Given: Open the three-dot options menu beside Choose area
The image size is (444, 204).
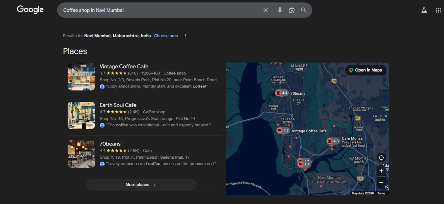Looking at the screenshot, I should point(185,35).
